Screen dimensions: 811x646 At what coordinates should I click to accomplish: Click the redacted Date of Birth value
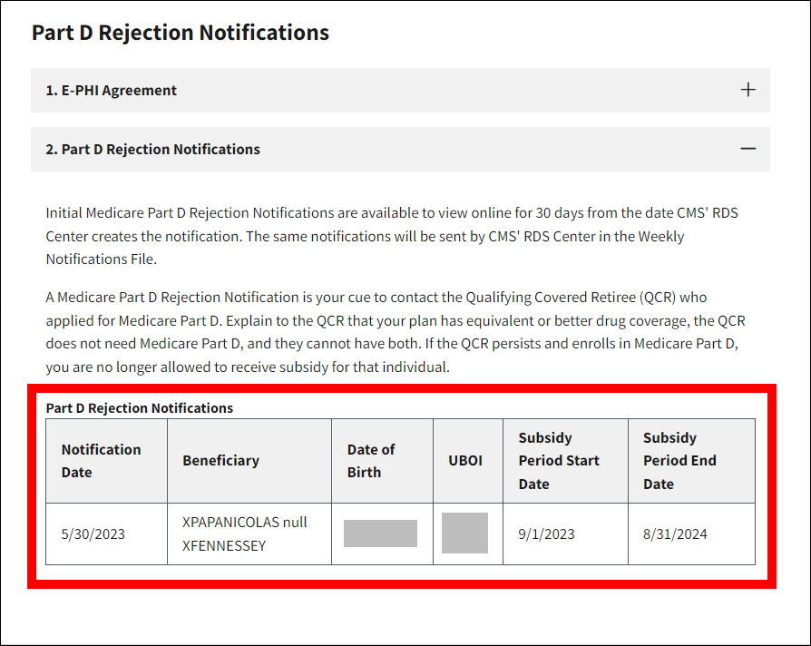pyautogui.click(x=380, y=533)
